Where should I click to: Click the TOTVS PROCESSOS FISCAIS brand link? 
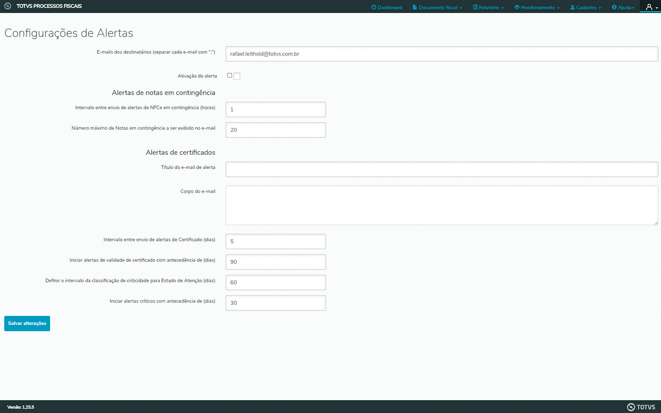(x=49, y=6)
